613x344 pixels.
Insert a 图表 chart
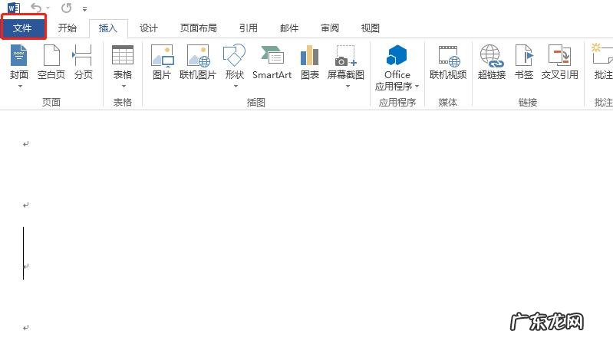(x=310, y=62)
